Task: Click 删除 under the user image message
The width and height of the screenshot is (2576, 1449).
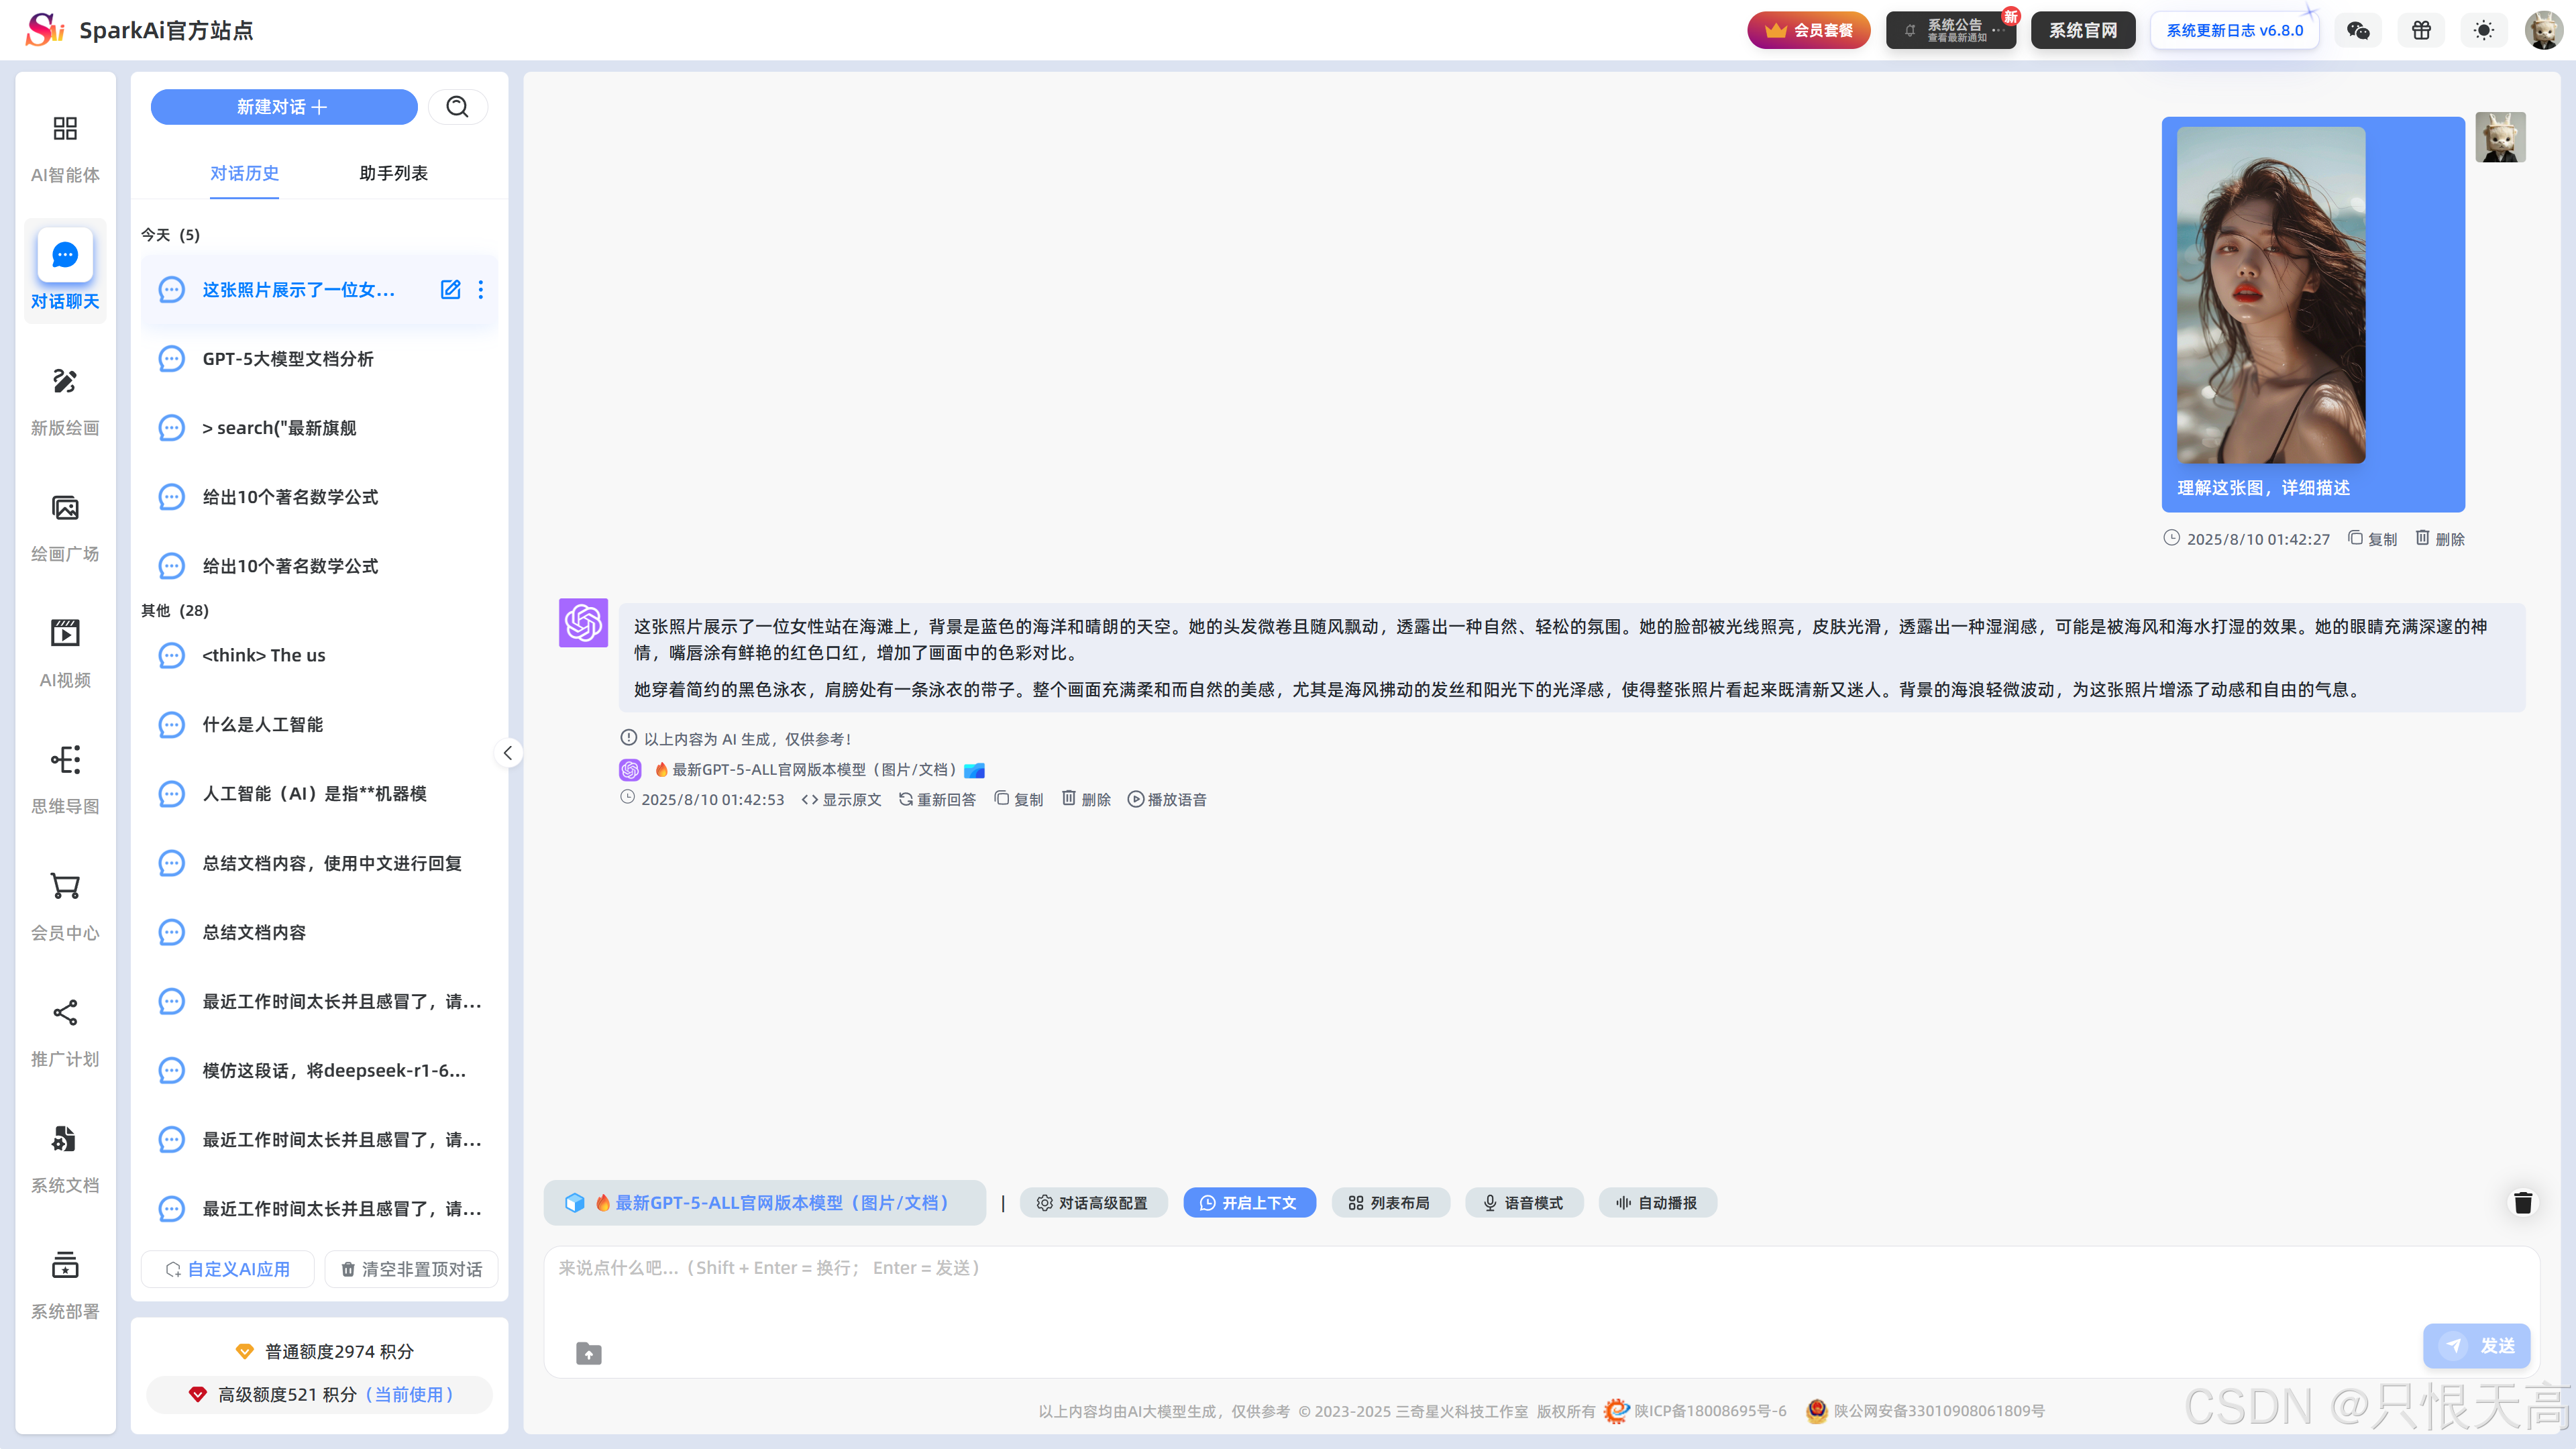Action: click(2440, 539)
